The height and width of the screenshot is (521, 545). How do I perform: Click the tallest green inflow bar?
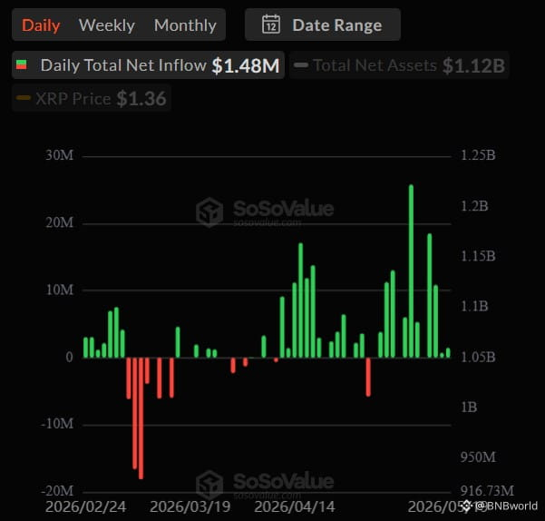click(x=411, y=271)
